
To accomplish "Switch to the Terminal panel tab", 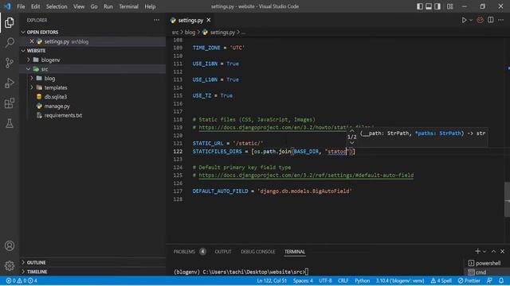I will 295,252.
